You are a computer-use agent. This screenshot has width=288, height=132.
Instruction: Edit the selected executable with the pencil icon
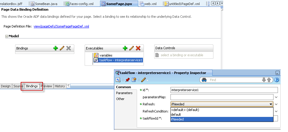131,48
